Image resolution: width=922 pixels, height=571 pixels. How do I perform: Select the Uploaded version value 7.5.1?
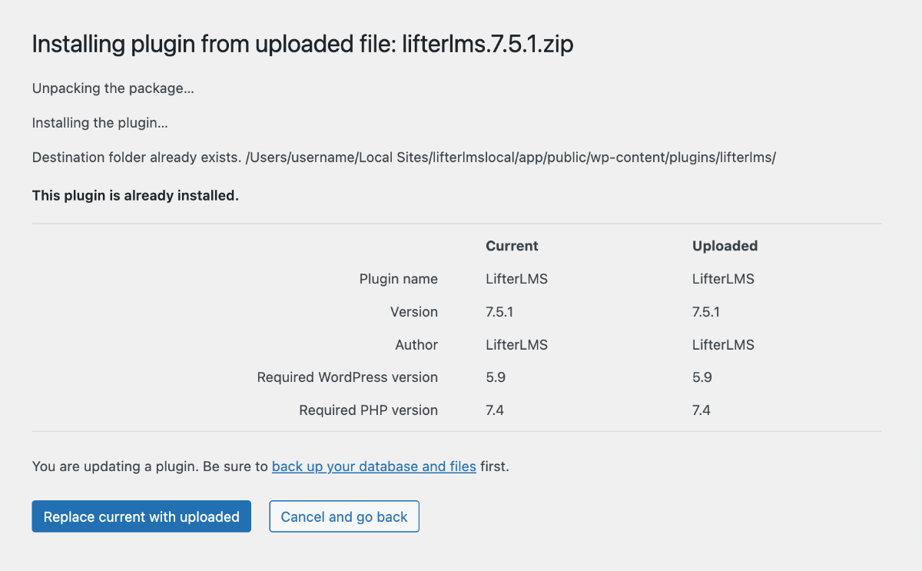click(x=706, y=312)
